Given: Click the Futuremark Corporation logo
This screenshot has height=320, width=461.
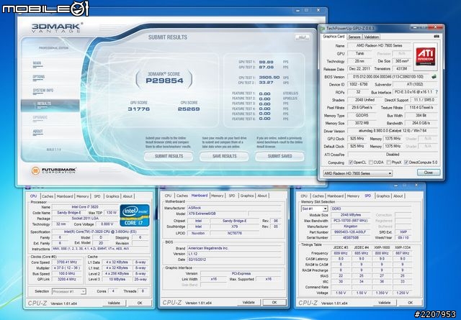Looking at the screenshot, I should pos(54,170).
